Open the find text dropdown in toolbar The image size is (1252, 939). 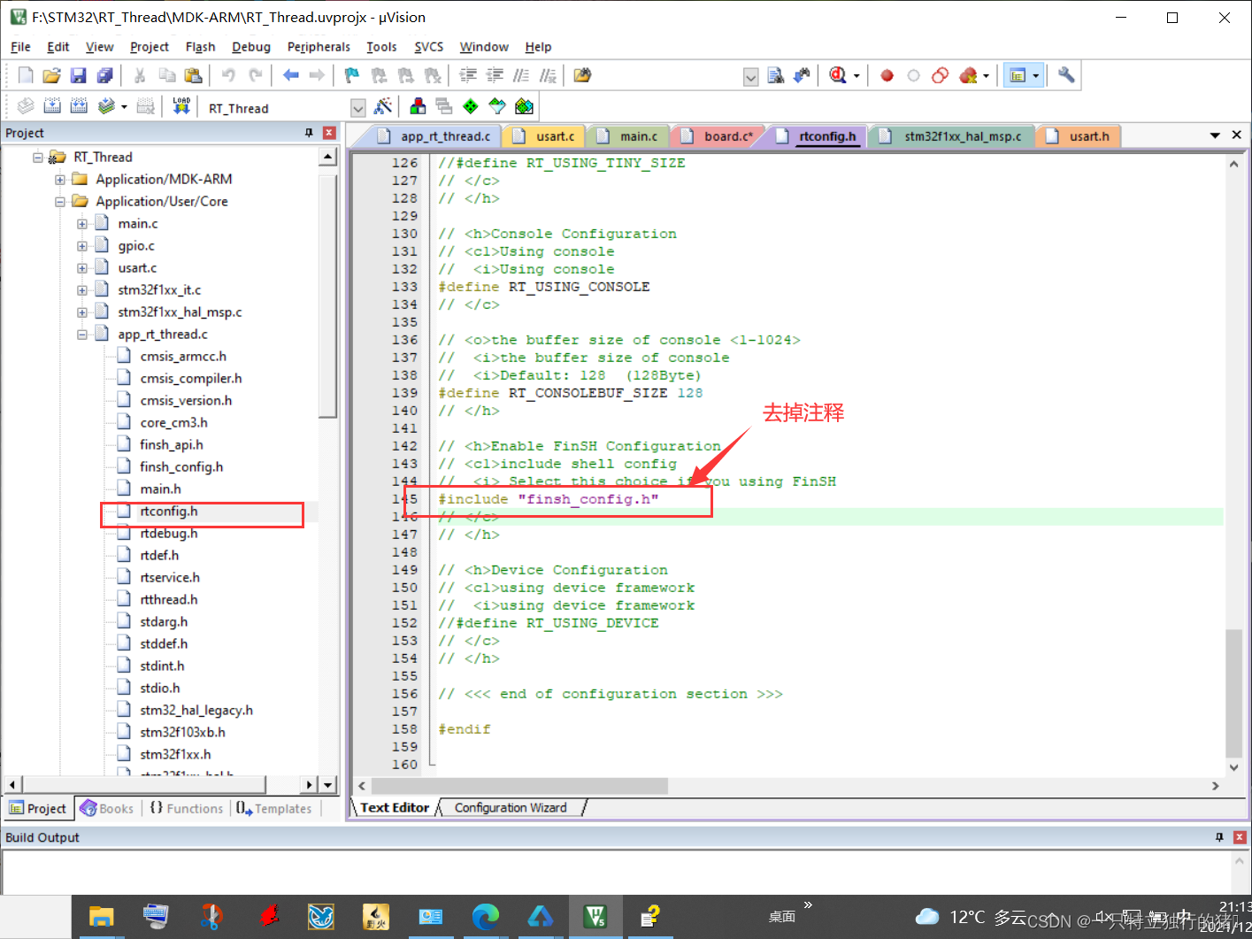(x=750, y=77)
